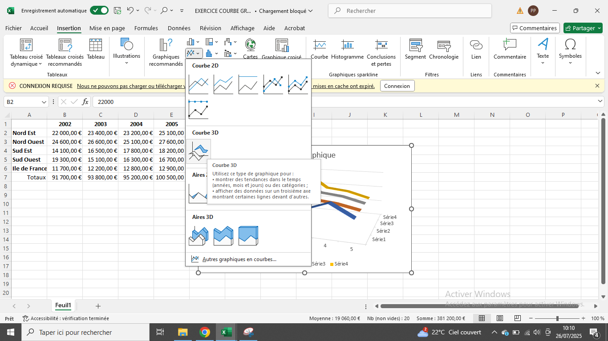Viewport: 608px width, 341px height.
Task: Choose 2D line chart with markers
Action: pyautogui.click(x=273, y=84)
